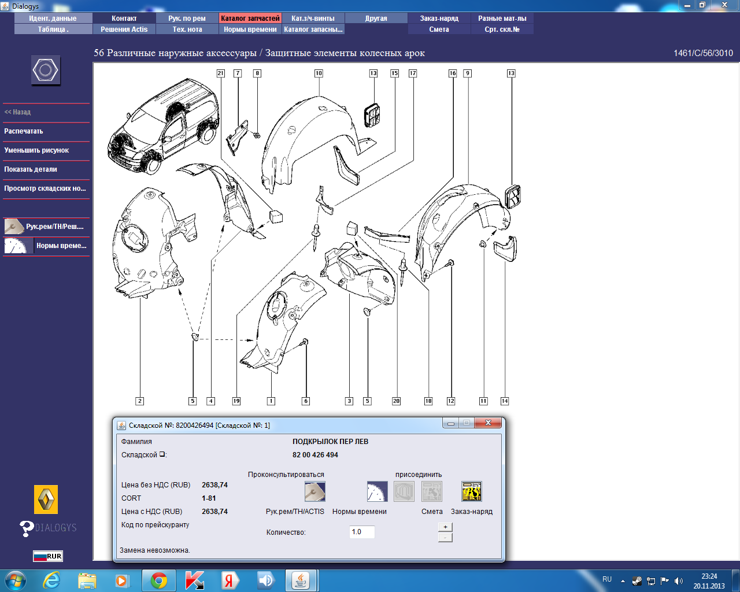Click part number 82 00 426 494 text
Viewport: 740px width, 592px height.
click(x=315, y=455)
